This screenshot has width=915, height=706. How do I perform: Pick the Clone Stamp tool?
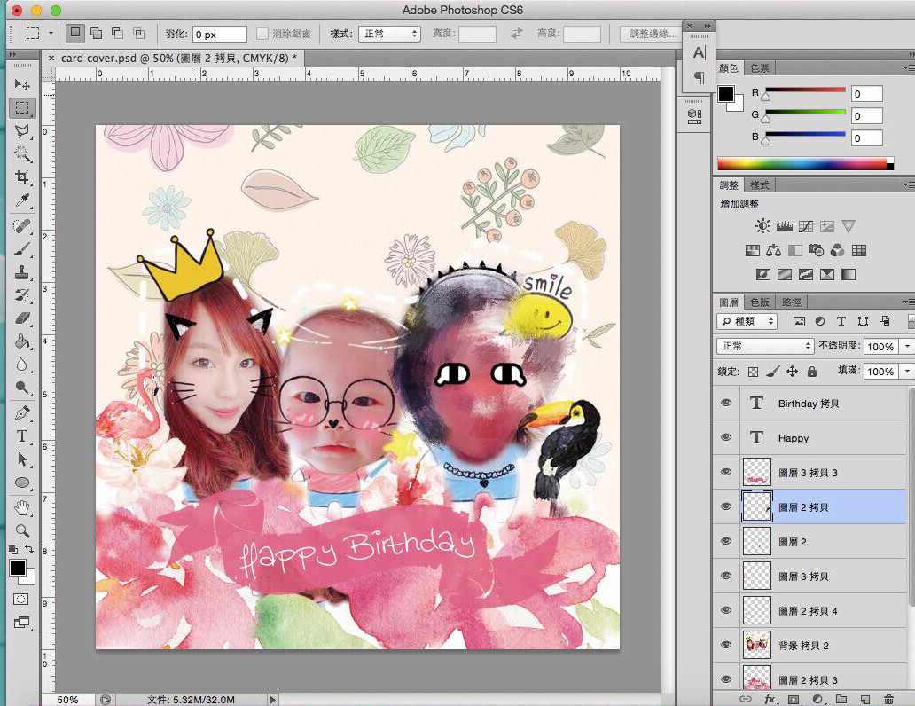[x=22, y=271]
